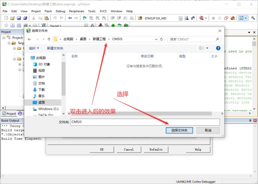Kill all breakpoints icon
The image size is (258, 184).
coord(232,18)
